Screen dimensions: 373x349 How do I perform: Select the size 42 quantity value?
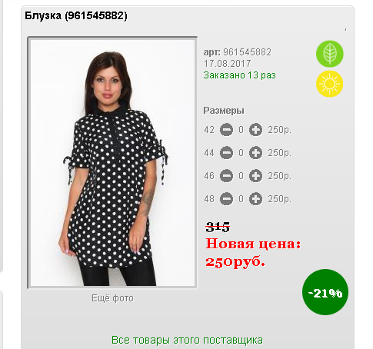(241, 130)
